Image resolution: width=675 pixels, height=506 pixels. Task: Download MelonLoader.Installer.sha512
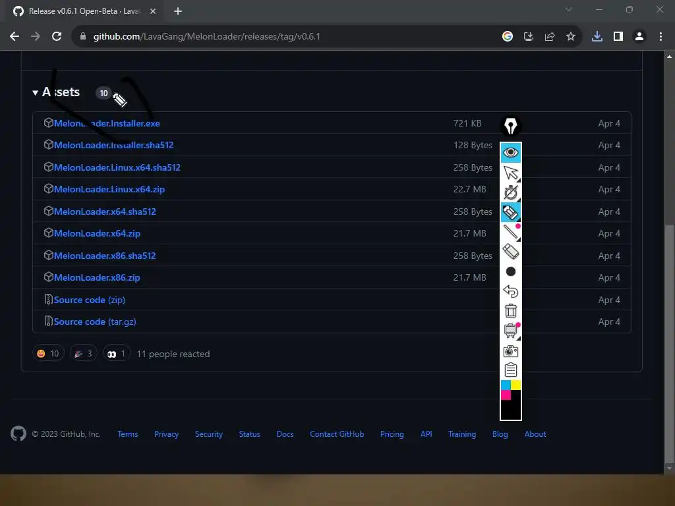pyautogui.click(x=113, y=146)
